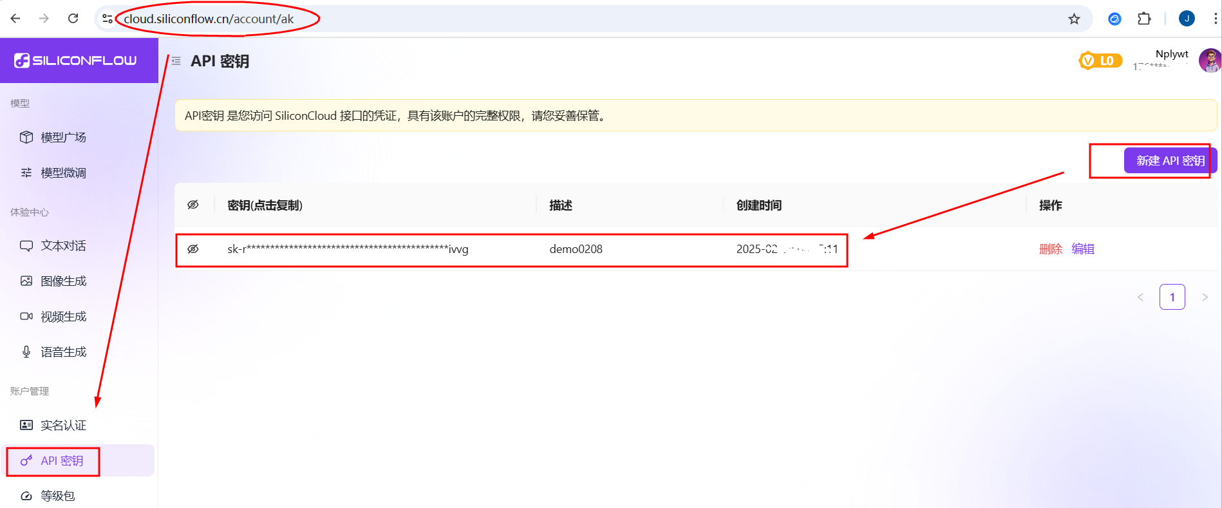Click the 等级包 gauge icon

click(x=26, y=496)
